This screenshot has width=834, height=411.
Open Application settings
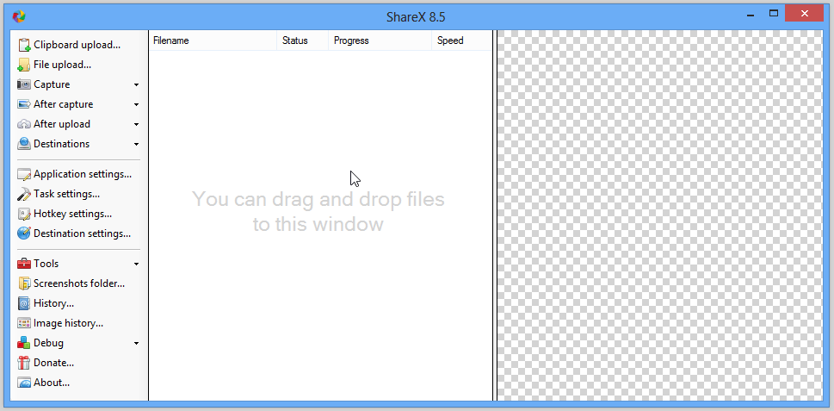pyautogui.click(x=83, y=174)
